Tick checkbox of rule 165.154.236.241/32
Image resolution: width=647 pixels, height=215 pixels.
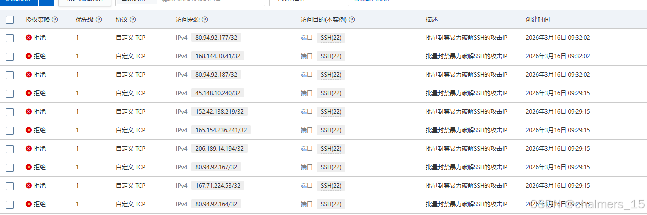(10, 131)
